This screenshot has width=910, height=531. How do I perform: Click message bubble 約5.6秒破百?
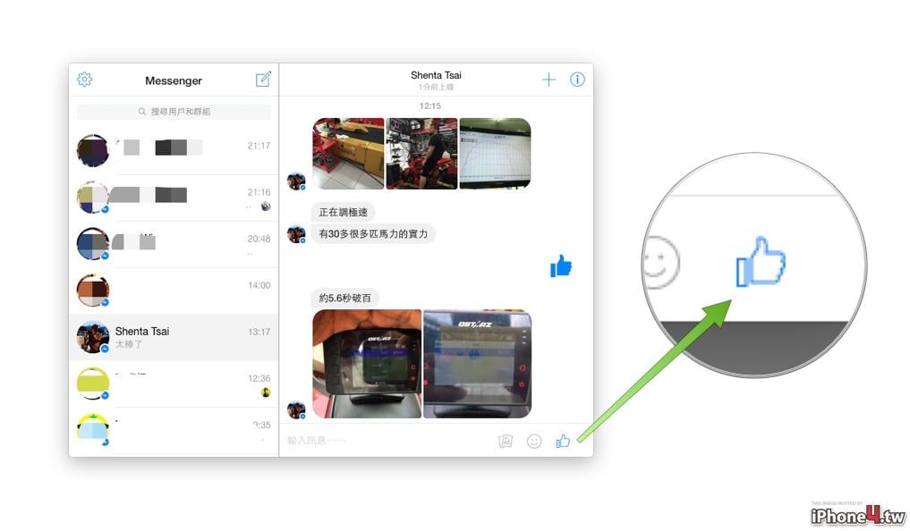(344, 298)
